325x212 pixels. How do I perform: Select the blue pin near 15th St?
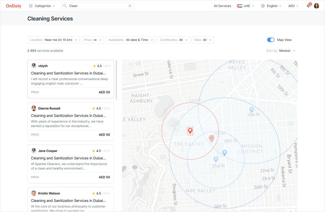coord(251,110)
